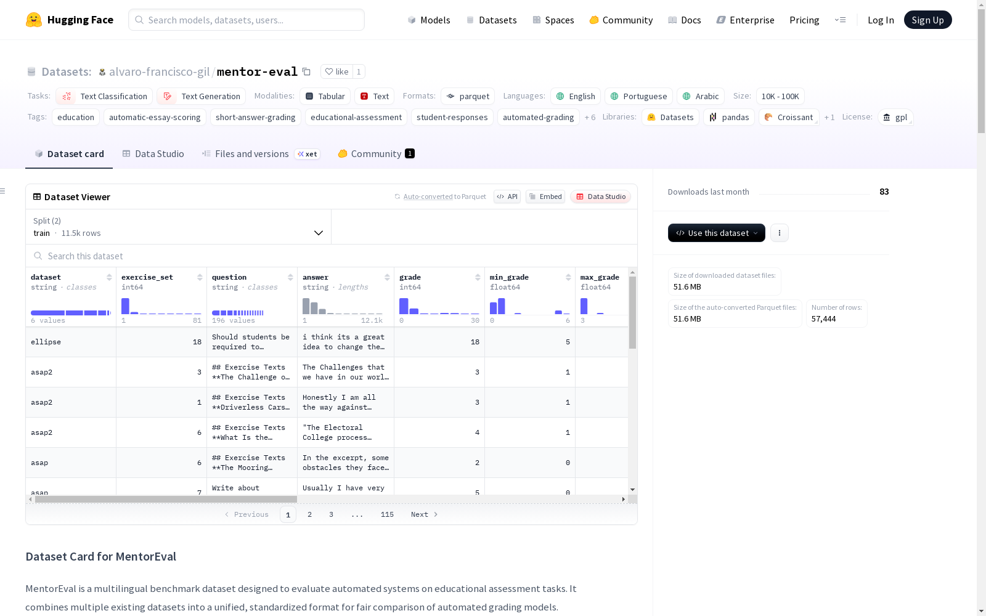Expand the Split train dropdown
The height and width of the screenshot is (616, 986).
pos(178,227)
